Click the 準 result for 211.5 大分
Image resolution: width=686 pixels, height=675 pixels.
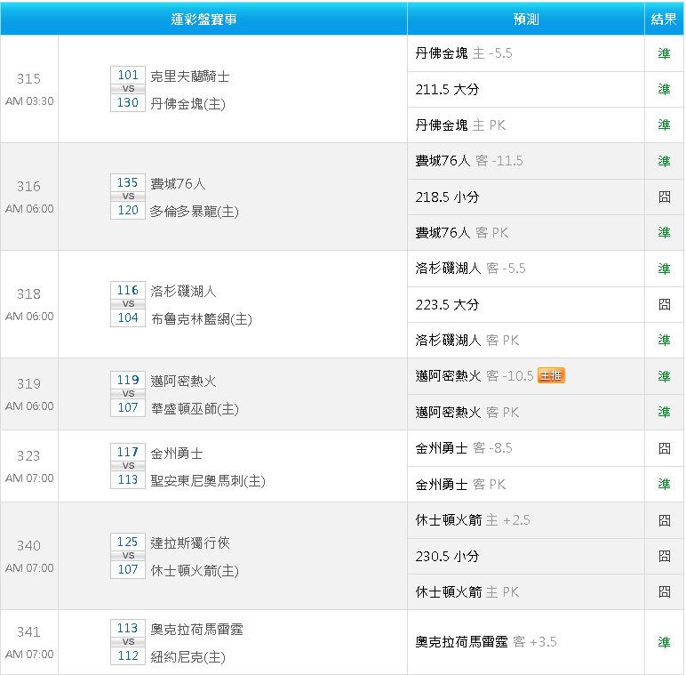(664, 89)
